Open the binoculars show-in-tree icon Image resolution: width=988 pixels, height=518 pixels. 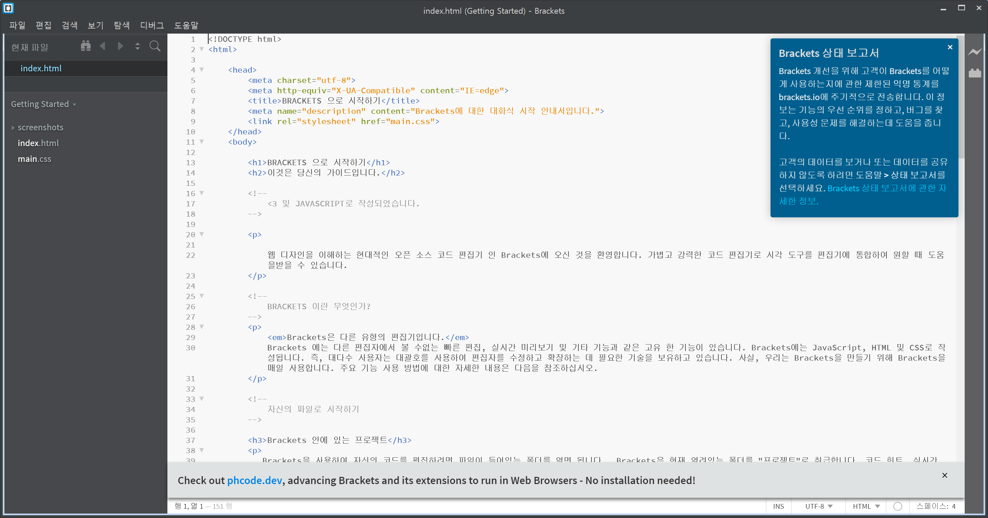[x=85, y=46]
